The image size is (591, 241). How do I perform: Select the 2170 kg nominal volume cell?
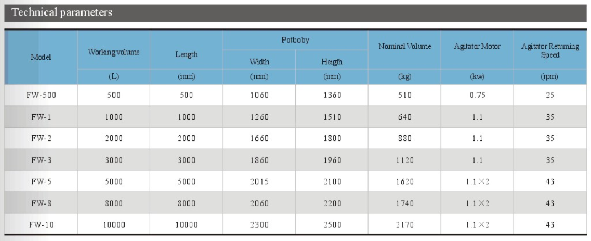[404, 225]
